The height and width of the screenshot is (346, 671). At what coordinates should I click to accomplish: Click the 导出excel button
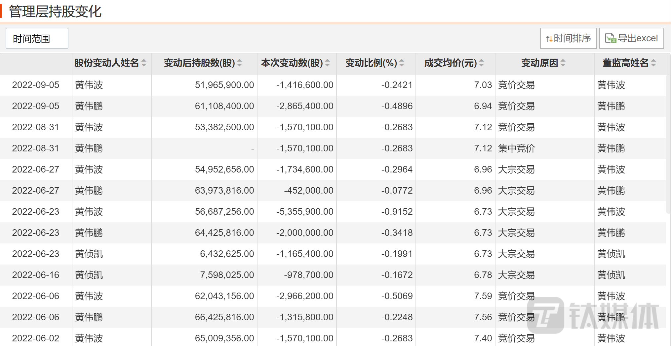pyautogui.click(x=631, y=38)
